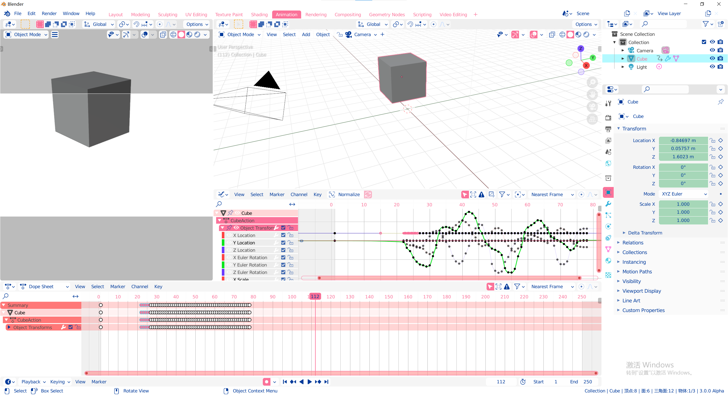This screenshot has height=395, width=728.
Task: Click the Normalize icon in the graph editor
Action: point(332,194)
